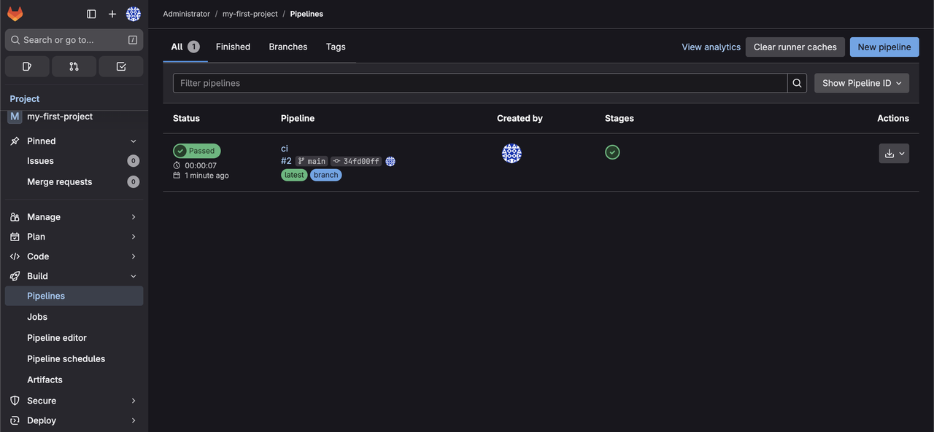
Task: Click the passed stage status icon
Action: 612,152
